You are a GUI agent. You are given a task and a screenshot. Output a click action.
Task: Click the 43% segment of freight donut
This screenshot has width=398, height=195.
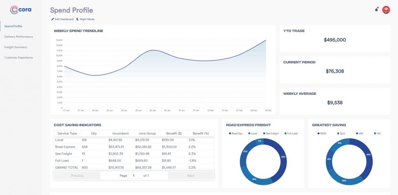pyautogui.click(x=283, y=157)
